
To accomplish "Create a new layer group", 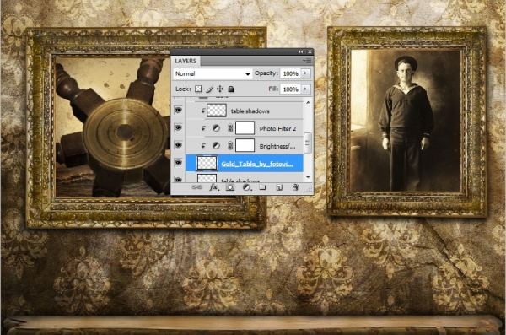I will [x=262, y=187].
